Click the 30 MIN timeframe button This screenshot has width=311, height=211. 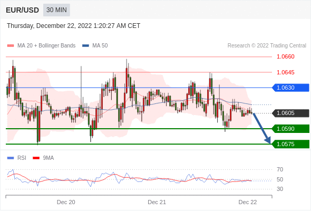point(56,10)
